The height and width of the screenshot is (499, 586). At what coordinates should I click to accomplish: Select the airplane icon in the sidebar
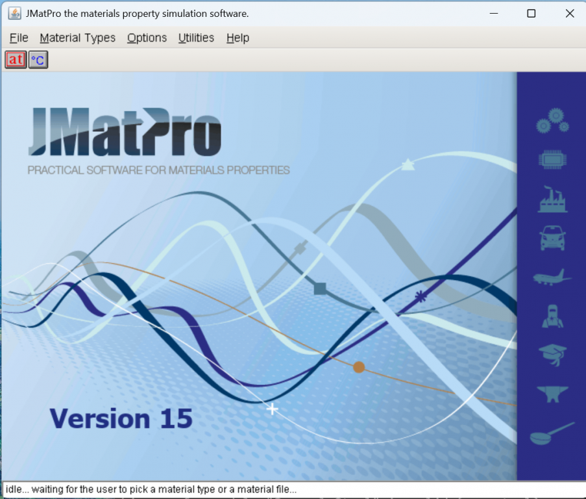[552, 277]
